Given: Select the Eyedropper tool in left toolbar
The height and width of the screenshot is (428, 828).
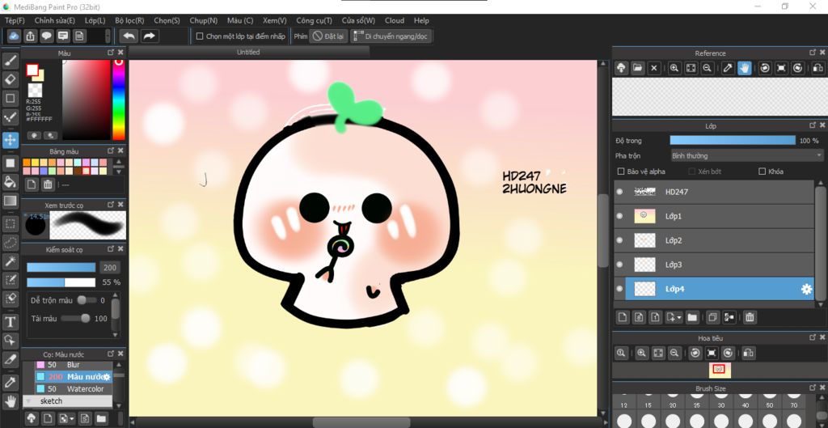Looking at the screenshot, I should tap(10, 382).
